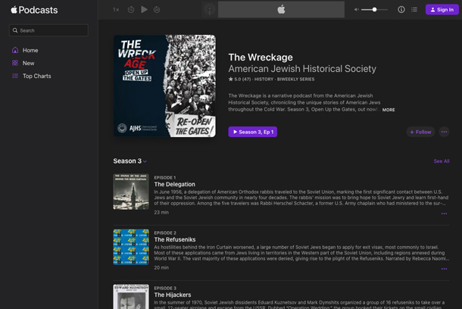This screenshot has width=462, height=309.
Task: Click The Wreckage cover artwork
Action: pyautogui.click(x=164, y=86)
